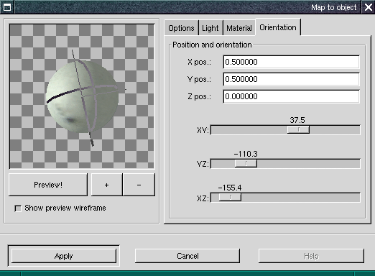The height and width of the screenshot is (276, 375).
Task: Select the Orientation tab
Action: coord(278,27)
